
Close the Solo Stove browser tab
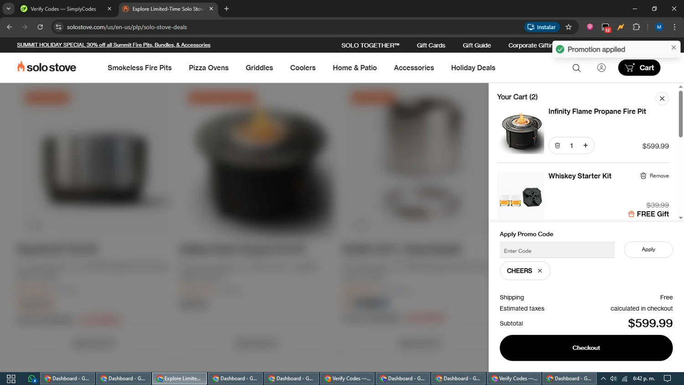pos(211,9)
